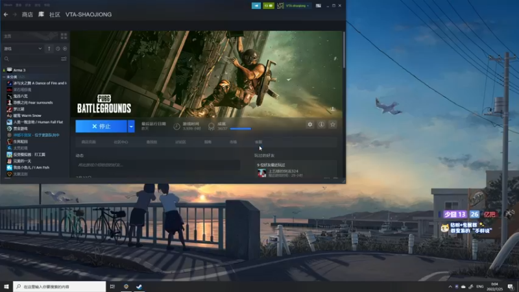Select A Dance of Fire and Ice game
This screenshot has height=292, width=519.
click(40, 83)
